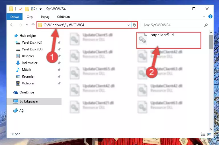
Task: Open recent locations dropdown arrow
Action: click(x=27, y=25)
